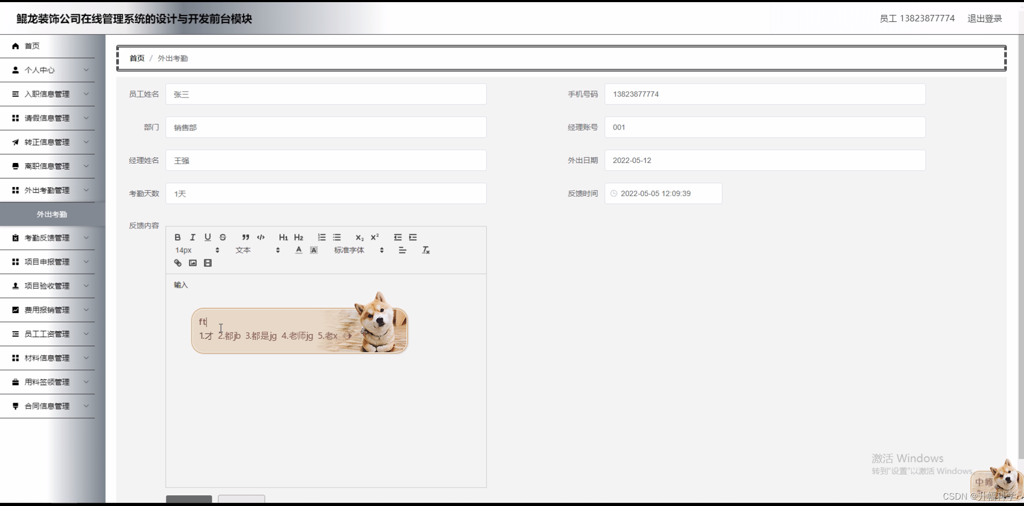Select the 外出考勤 menu item
This screenshot has height=506, width=1024.
[51, 214]
